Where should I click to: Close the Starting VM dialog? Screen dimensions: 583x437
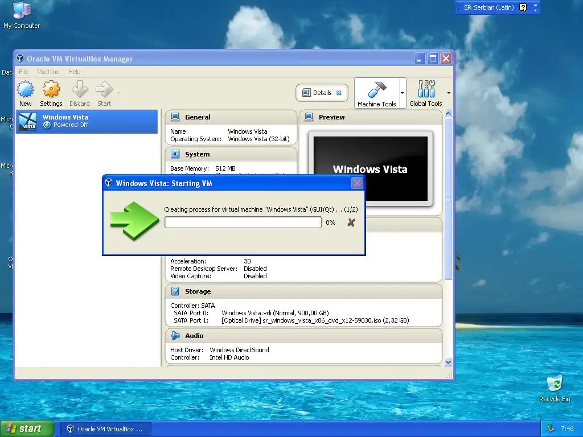357,183
